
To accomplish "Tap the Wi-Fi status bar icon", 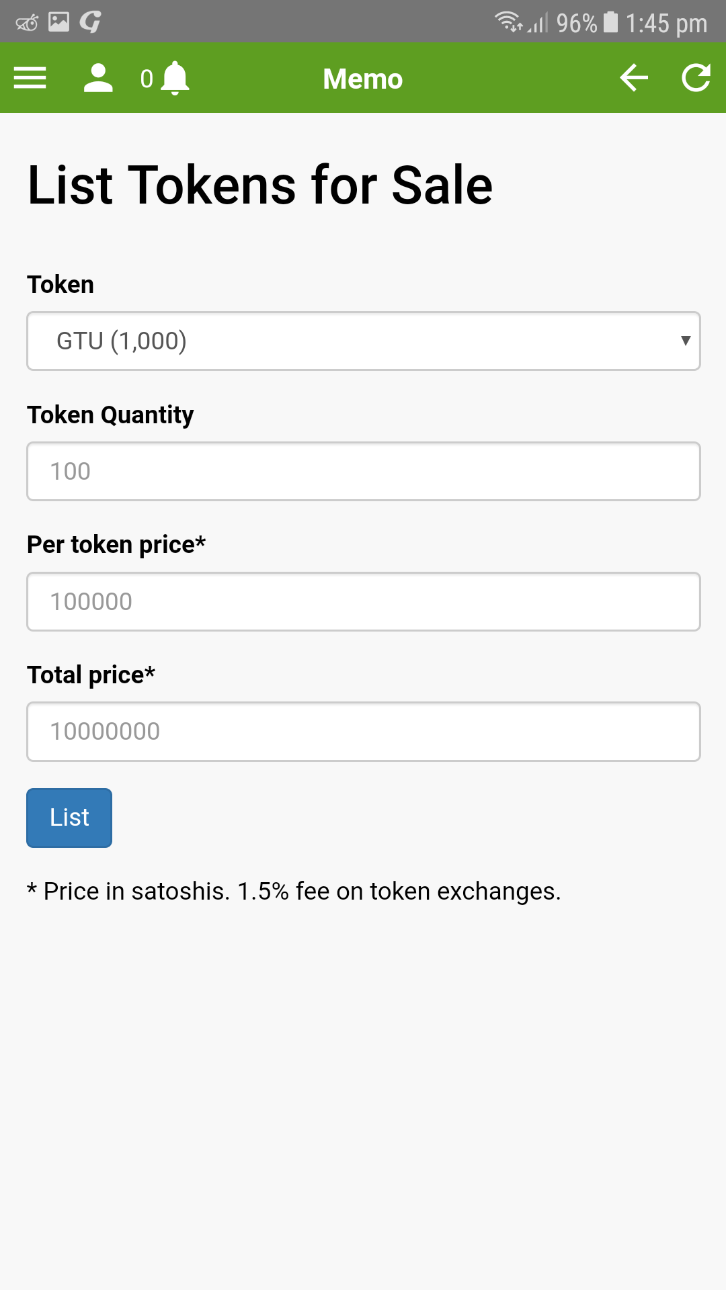I will pyautogui.click(x=509, y=22).
